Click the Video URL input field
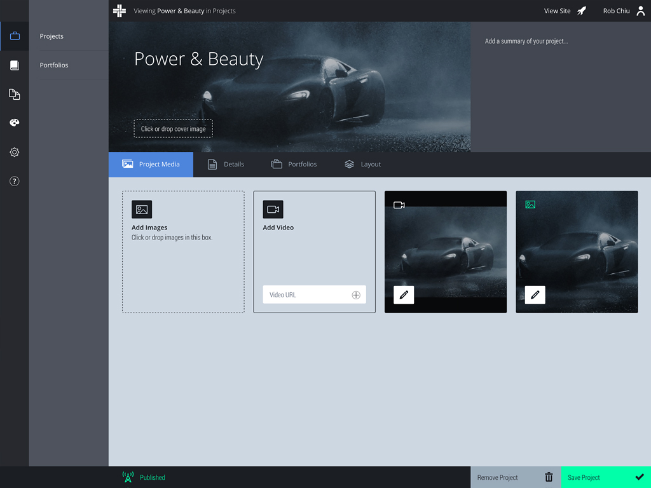The height and width of the screenshot is (488, 651). click(x=306, y=295)
